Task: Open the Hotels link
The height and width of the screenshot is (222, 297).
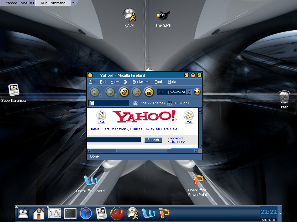Action: pos(94,129)
